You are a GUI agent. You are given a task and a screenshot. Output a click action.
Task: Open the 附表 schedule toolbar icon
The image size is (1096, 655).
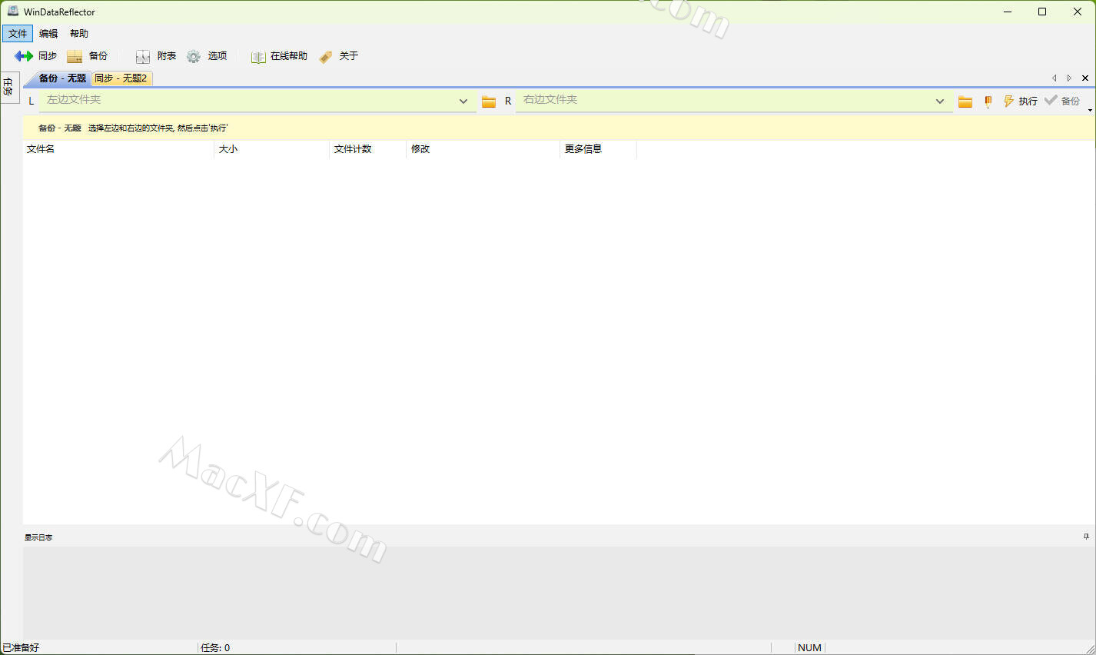(143, 56)
